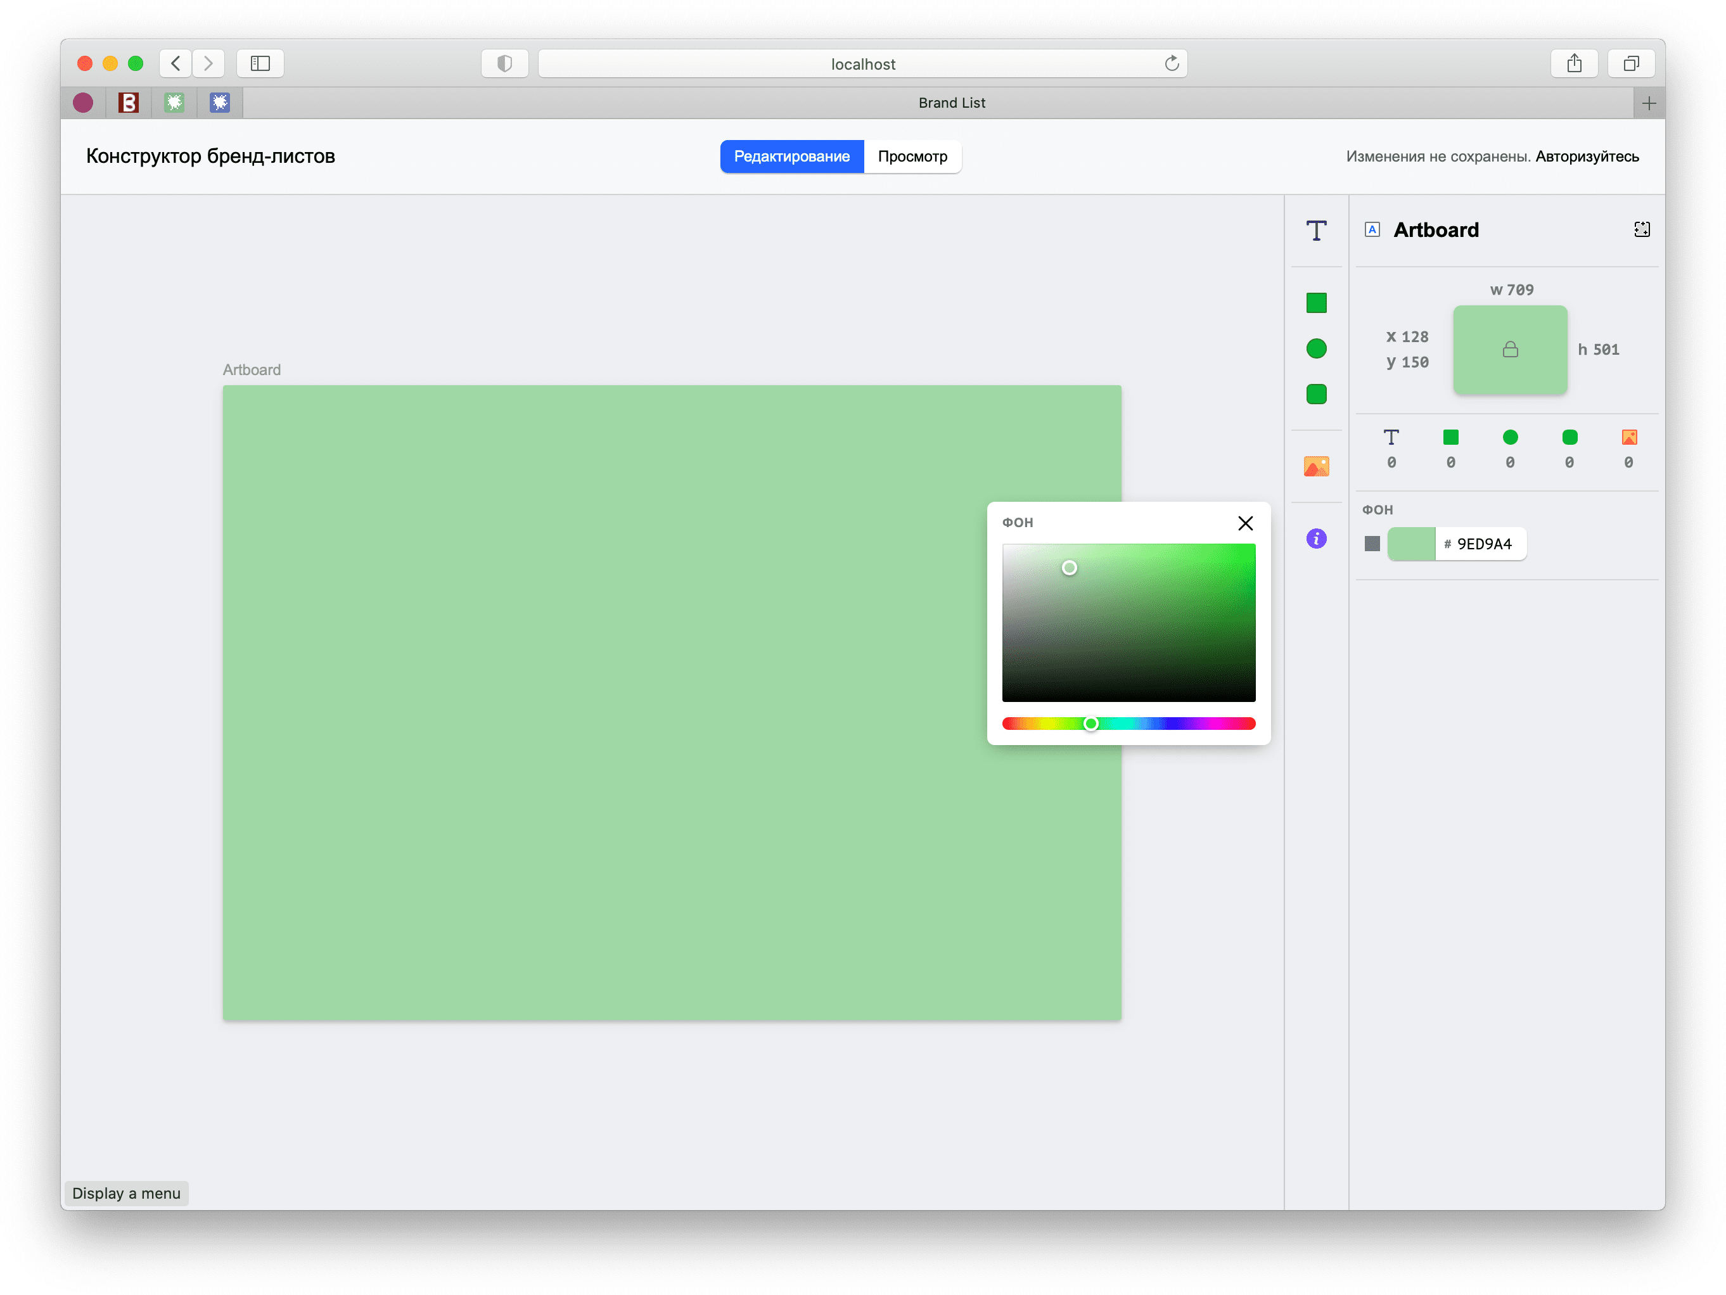Click the circle count icon in the panel
This screenshot has height=1295, width=1726.
(x=1509, y=437)
